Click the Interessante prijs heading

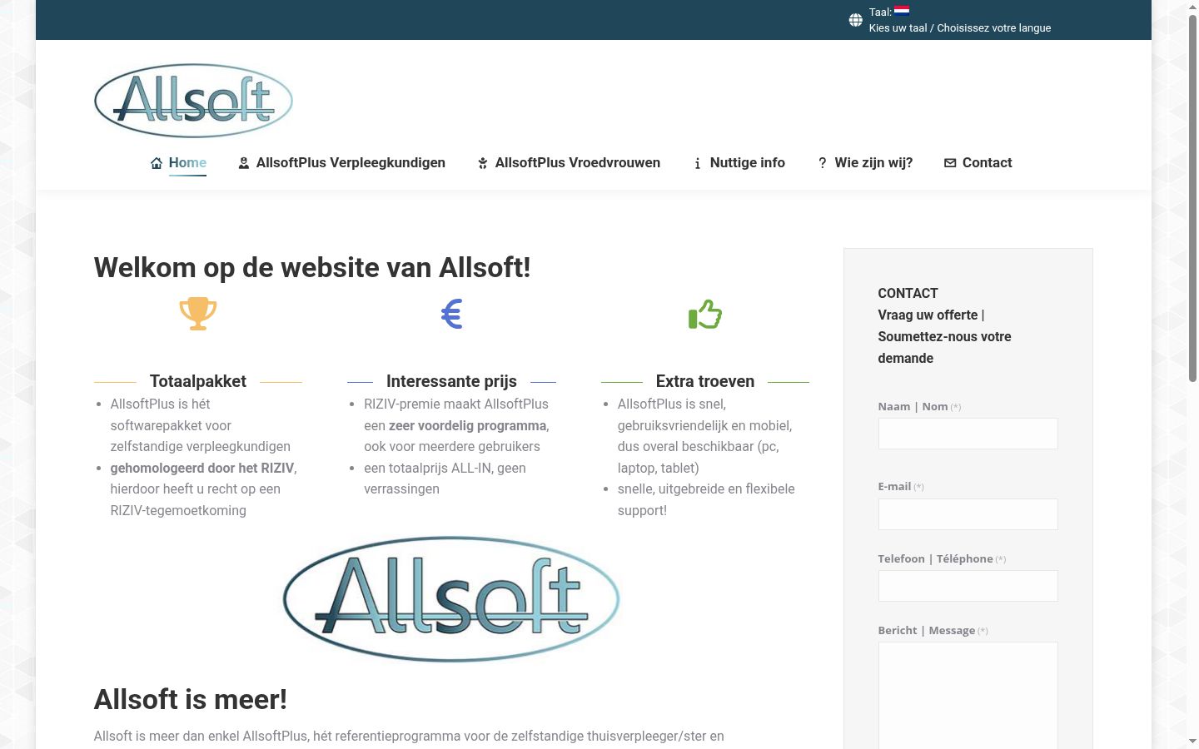pyautogui.click(x=451, y=381)
